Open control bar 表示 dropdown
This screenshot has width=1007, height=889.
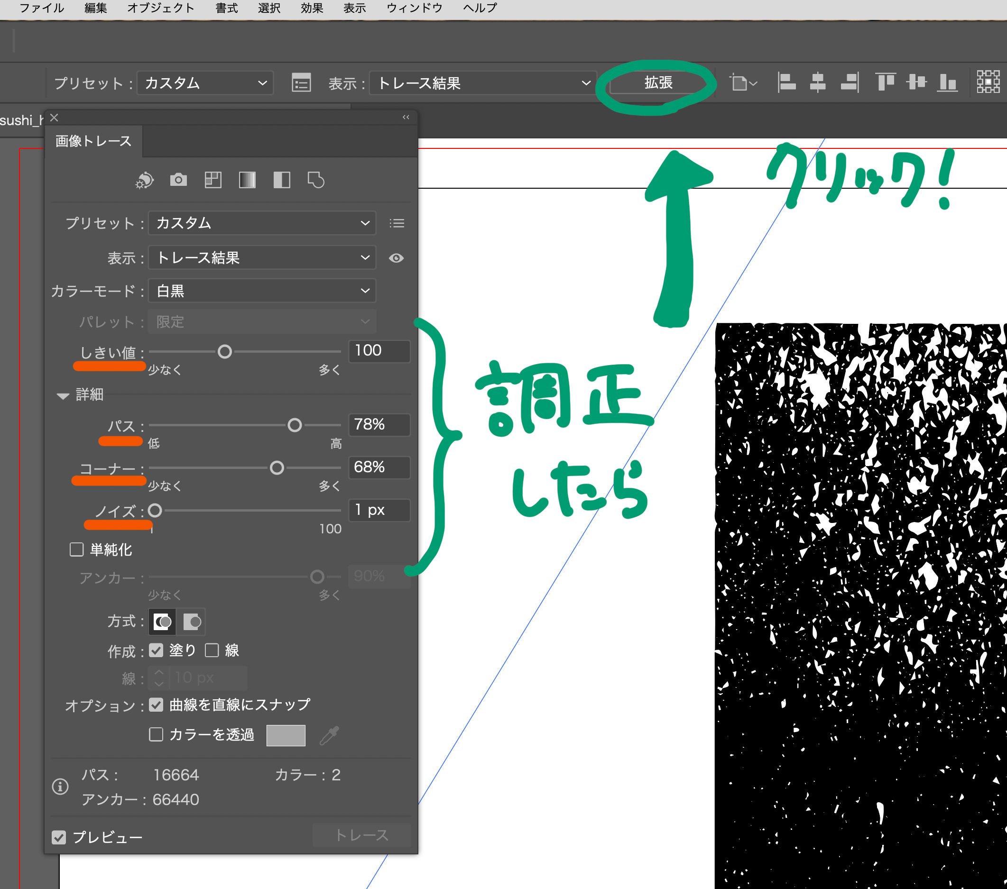click(483, 83)
